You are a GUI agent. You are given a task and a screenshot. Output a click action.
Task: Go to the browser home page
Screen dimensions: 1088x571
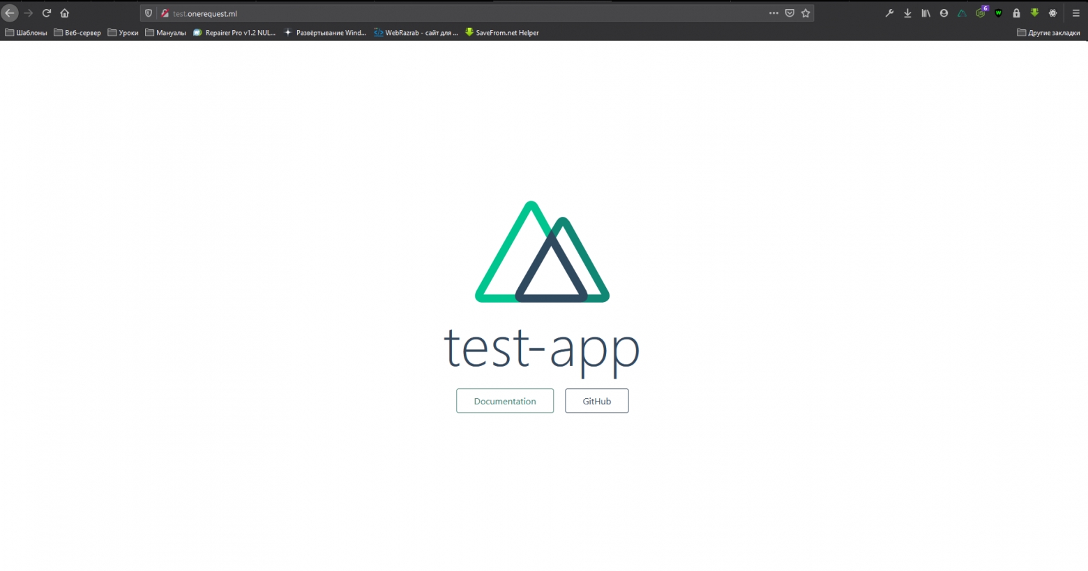click(x=65, y=13)
